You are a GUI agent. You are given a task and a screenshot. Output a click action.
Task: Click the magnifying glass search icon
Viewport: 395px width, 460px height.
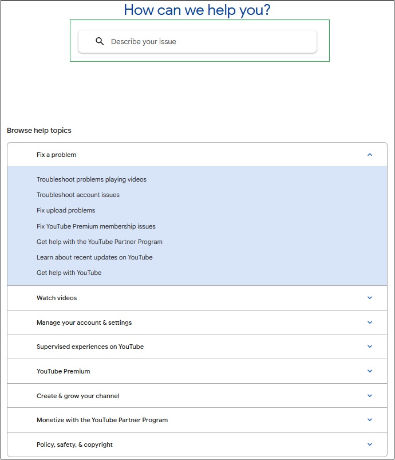[x=100, y=41]
